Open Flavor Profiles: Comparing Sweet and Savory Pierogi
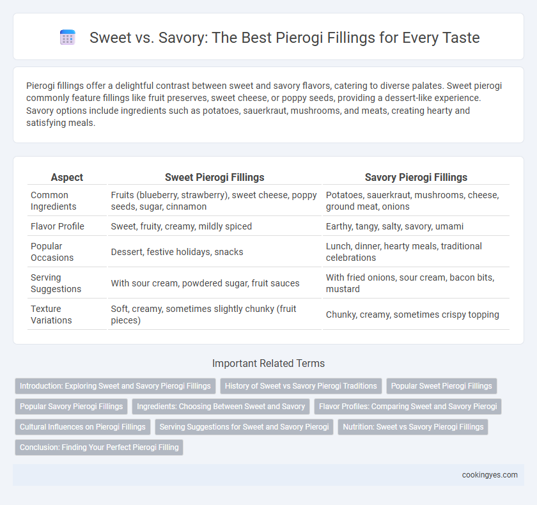The image size is (537, 505). pos(408,407)
